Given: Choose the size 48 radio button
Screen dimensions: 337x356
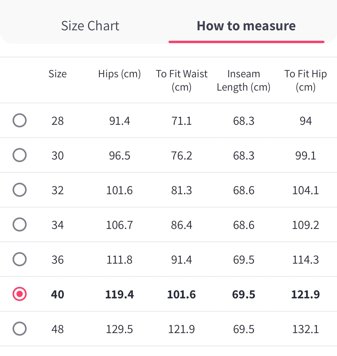Looking at the screenshot, I should tap(20, 329).
